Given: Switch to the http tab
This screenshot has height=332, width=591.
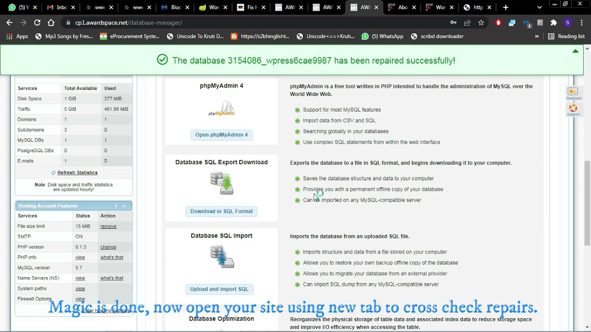Looking at the screenshot, I should click(x=478, y=7).
